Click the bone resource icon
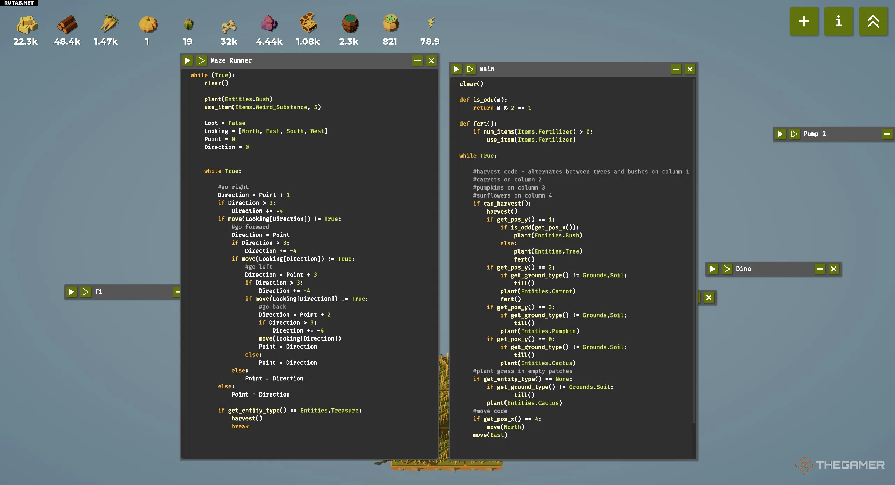 229,26
